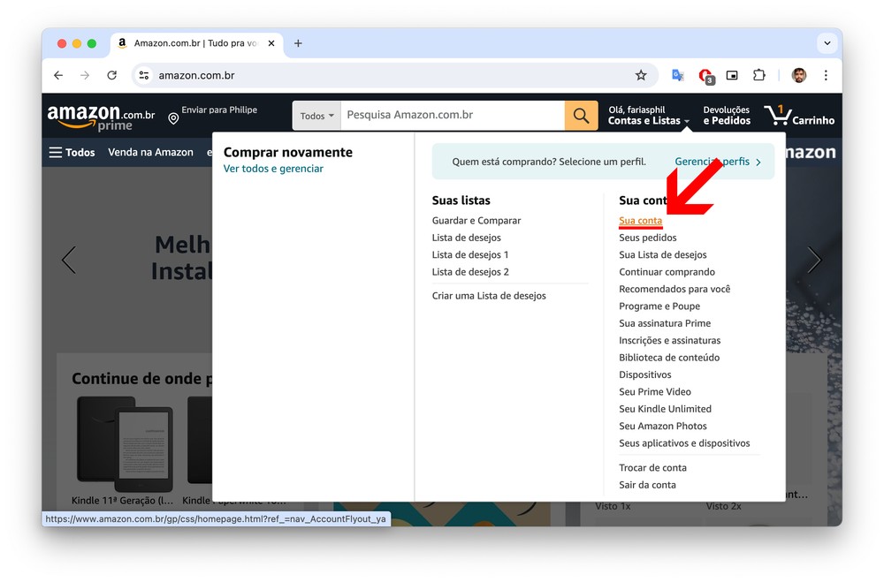Click the Amazon Prime logo
The width and height of the screenshot is (884, 582).
pos(101,117)
